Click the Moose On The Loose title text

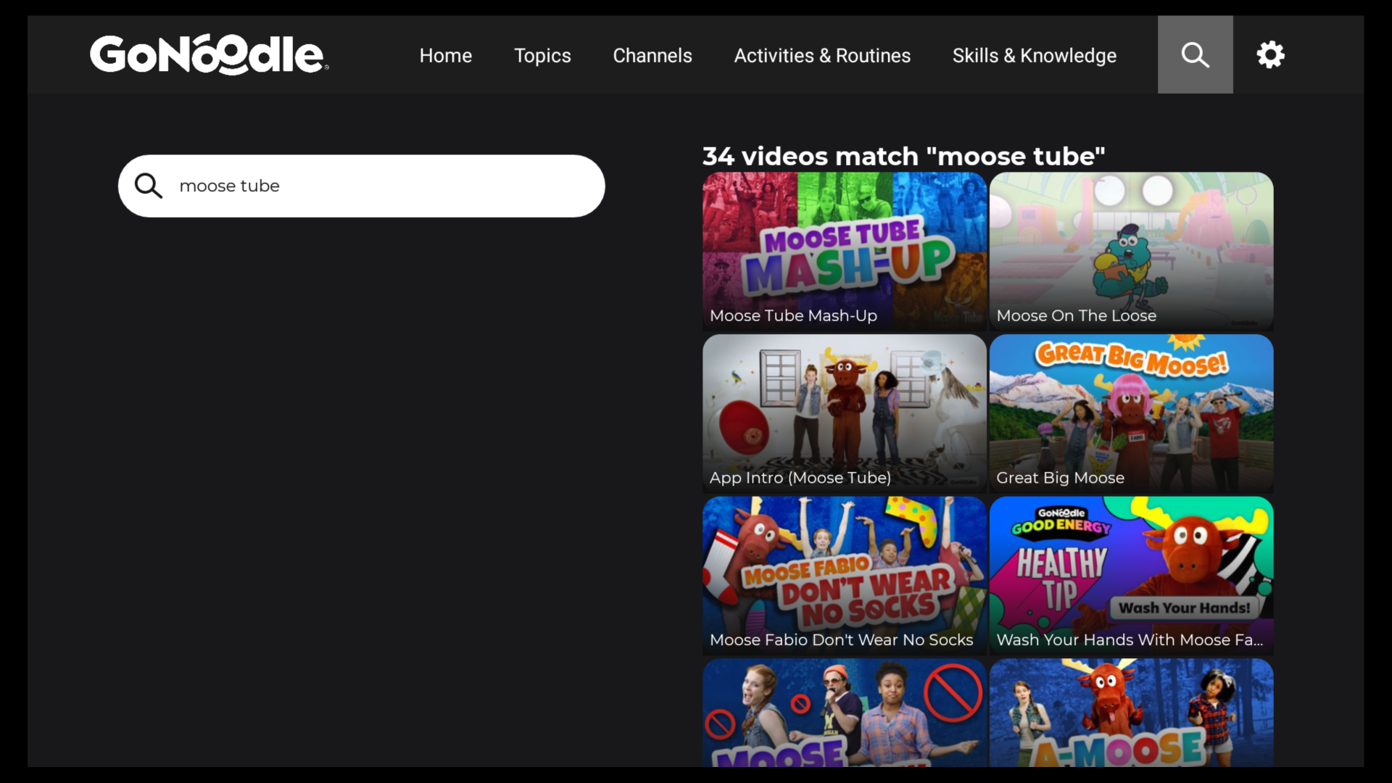[x=1076, y=315]
